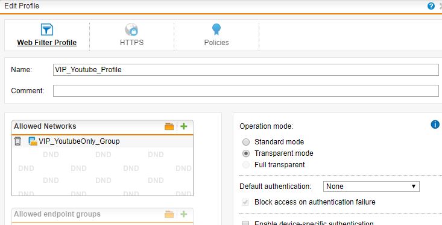The image size is (442, 225).
Task: Click the HTTPS globe lock icon
Action: (131, 29)
